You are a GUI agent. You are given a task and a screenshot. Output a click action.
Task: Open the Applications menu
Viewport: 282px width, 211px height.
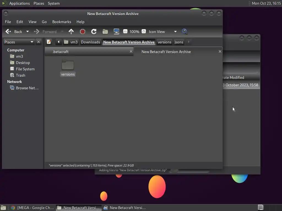tap(20, 3)
